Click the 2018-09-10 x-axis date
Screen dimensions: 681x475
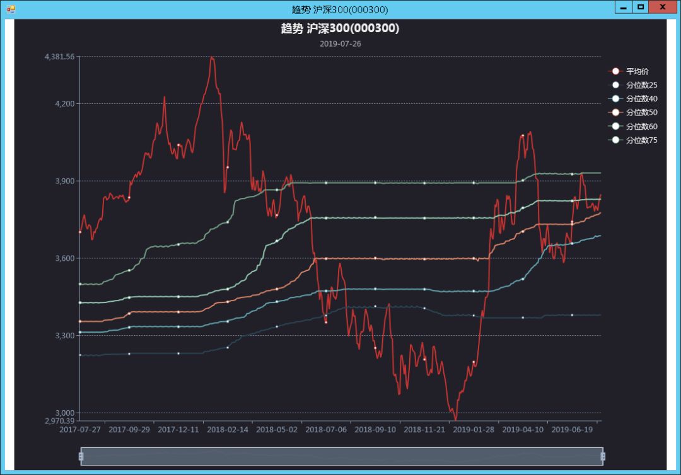pyautogui.click(x=375, y=430)
